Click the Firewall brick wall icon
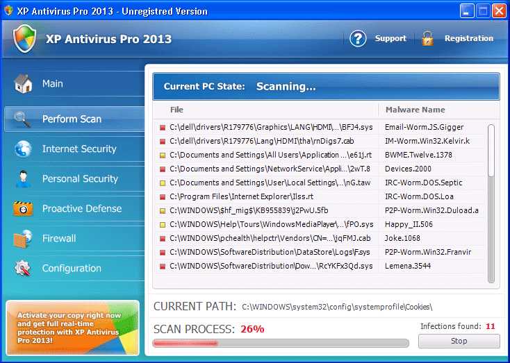510x363 pixels. 23,239
